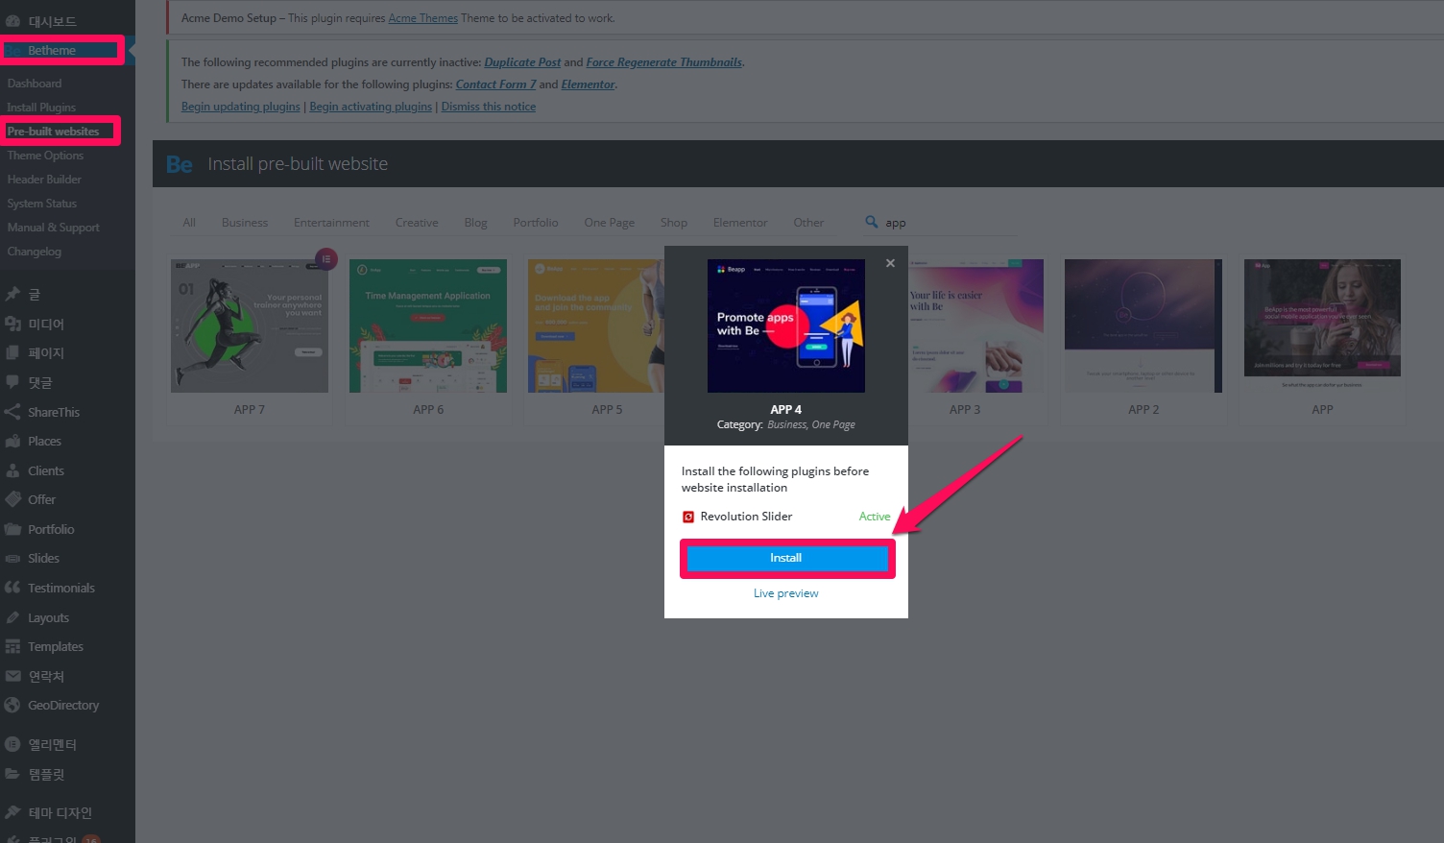This screenshot has height=843, width=1444.
Task: Close the APP 4 popup with X
Action: (x=890, y=263)
